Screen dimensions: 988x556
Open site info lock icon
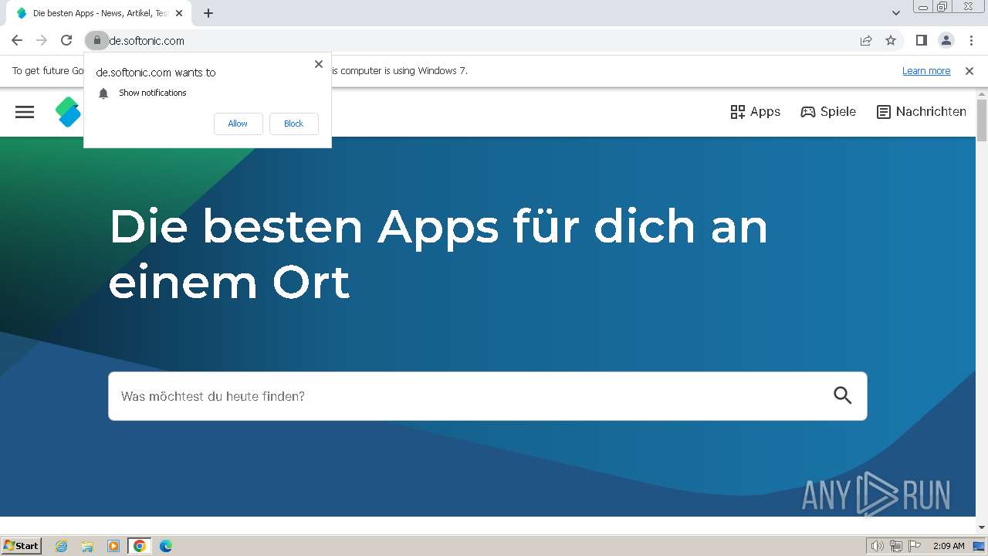[x=96, y=40]
